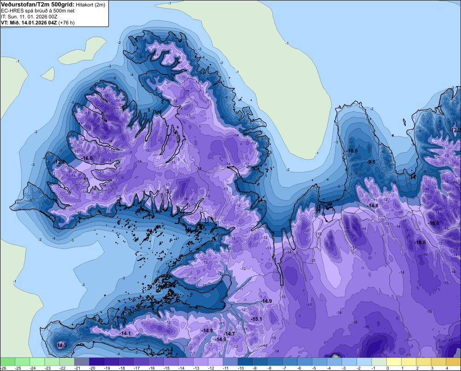
Task: Click the bold -14.7 temperature value
Action: coord(229,334)
